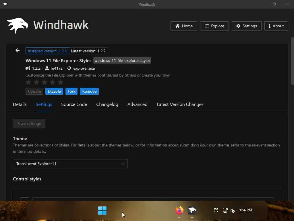The height and width of the screenshot is (221, 294).
Task: Click the Latest version 1.2.2 badge
Action: pyautogui.click(x=88, y=51)
